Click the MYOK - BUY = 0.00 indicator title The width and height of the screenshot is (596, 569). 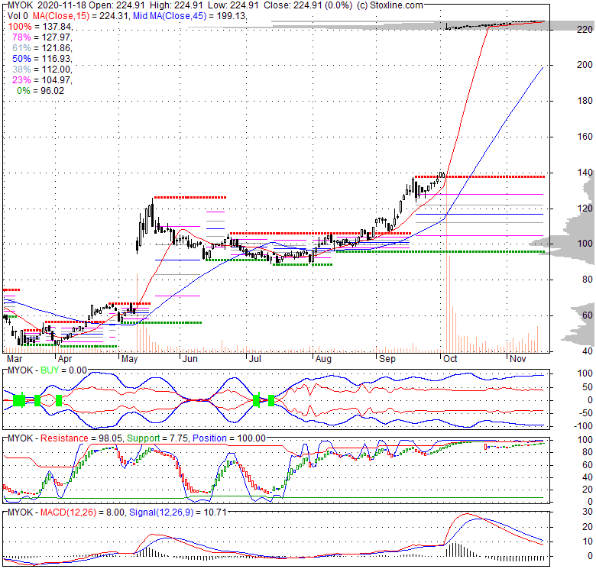pyautogui.click(x=47, y=370)
